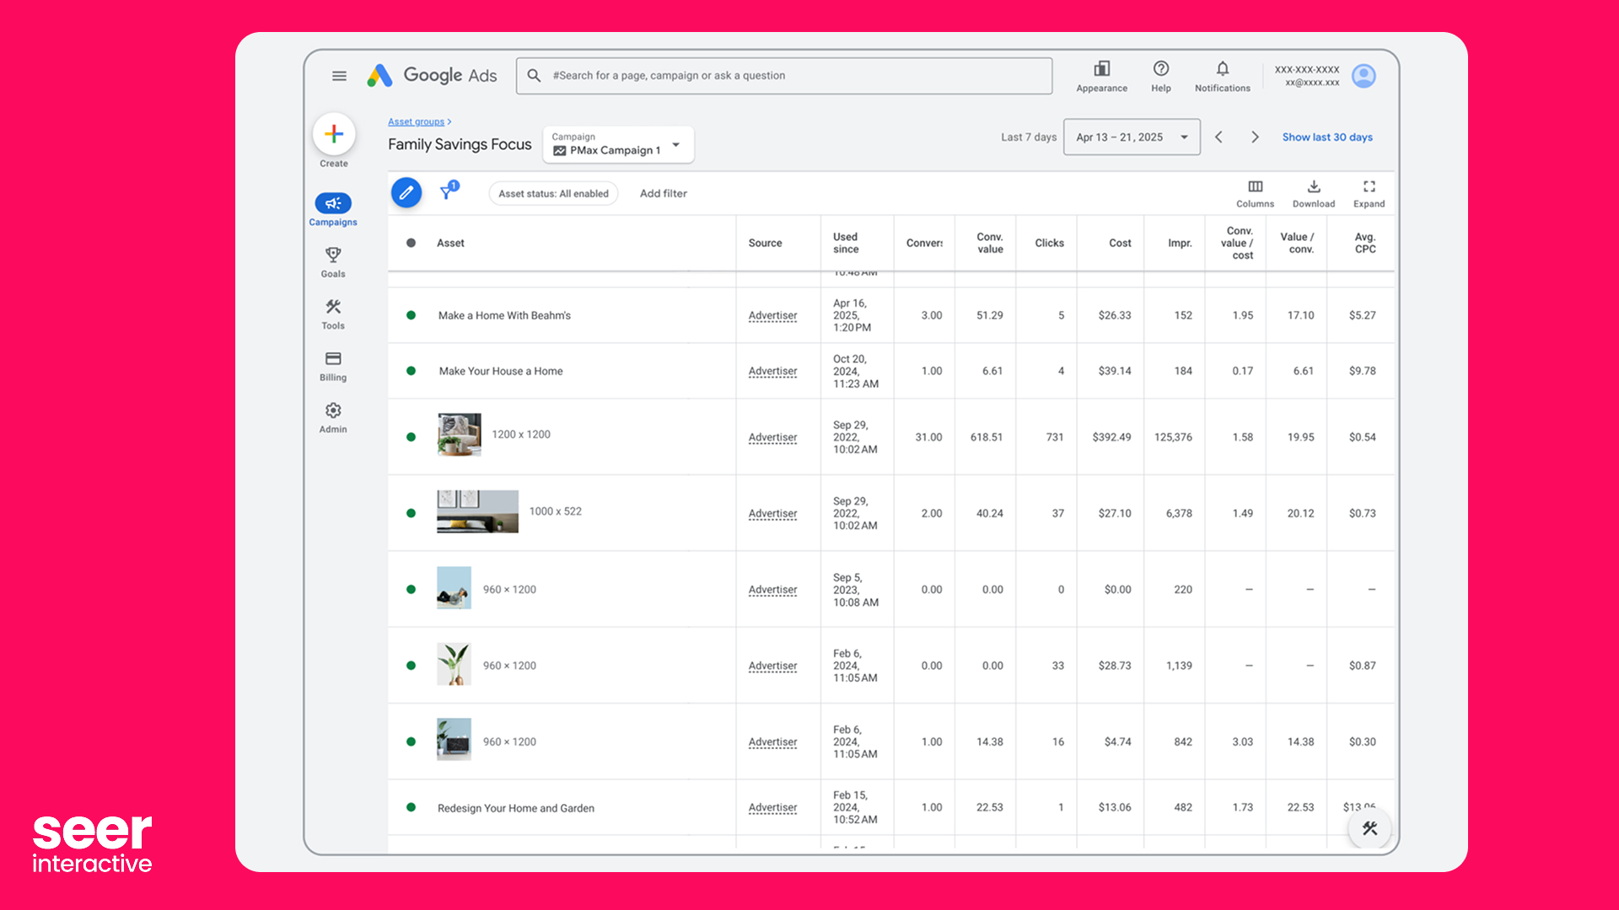Click the search for a page field
The height and width of the screenshot is (910, 1619).
click(x=784, y=76)
